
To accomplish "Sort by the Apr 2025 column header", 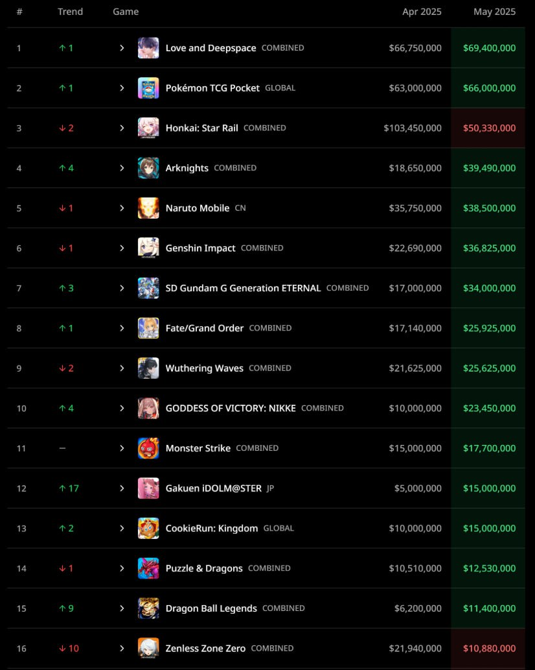I will 422,12.
